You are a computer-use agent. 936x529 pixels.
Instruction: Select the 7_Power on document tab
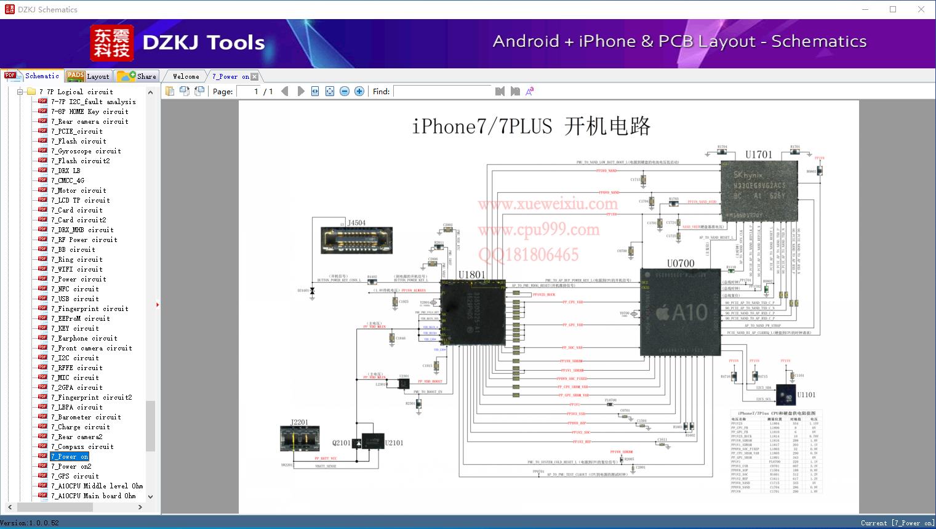pyautogui.click(x=230, y=76)
